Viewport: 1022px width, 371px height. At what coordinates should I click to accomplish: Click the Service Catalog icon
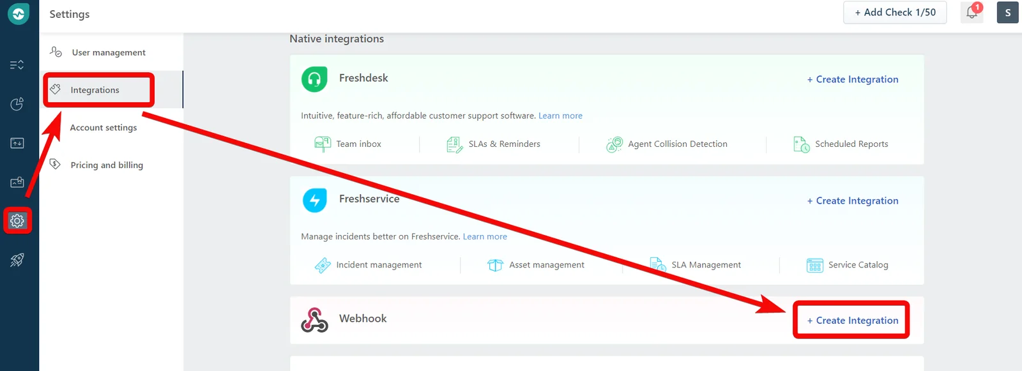coord(815,265)
